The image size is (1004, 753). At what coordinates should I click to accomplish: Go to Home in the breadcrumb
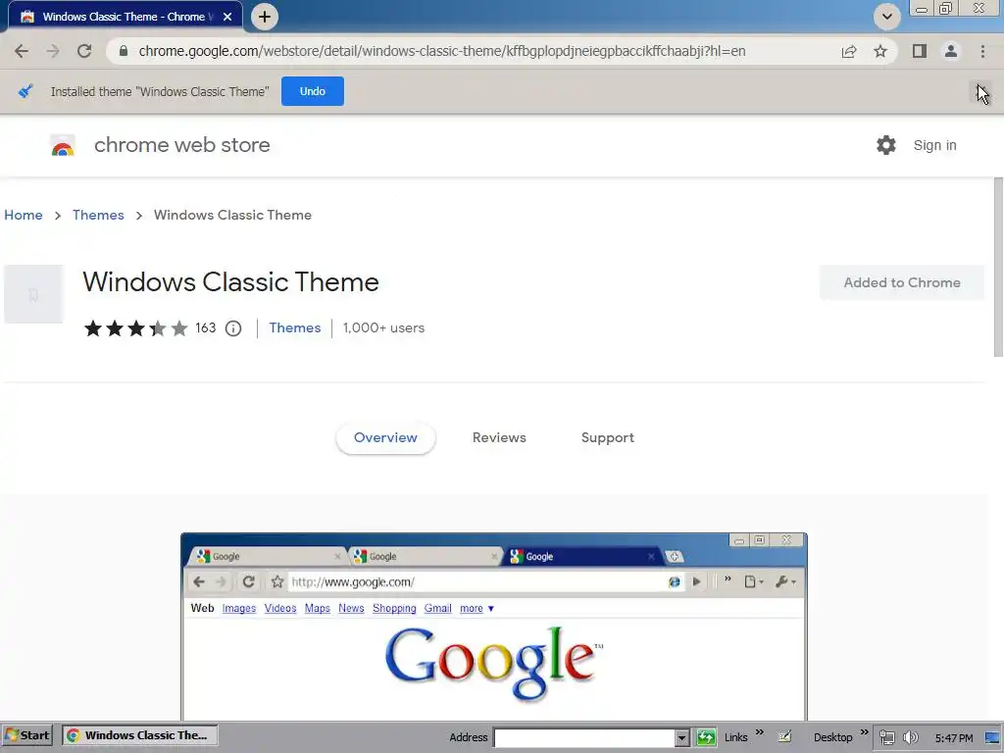pos(24,215)
